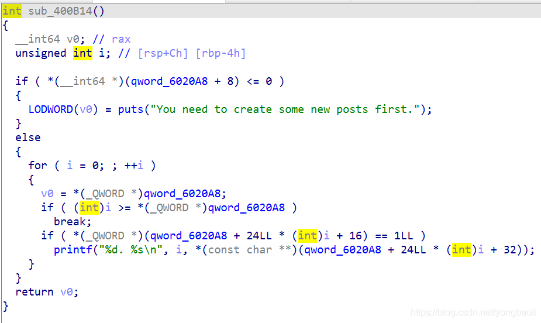Click the unsigned keyword
This screenshot has width=541, height=323.
[41, 53]
